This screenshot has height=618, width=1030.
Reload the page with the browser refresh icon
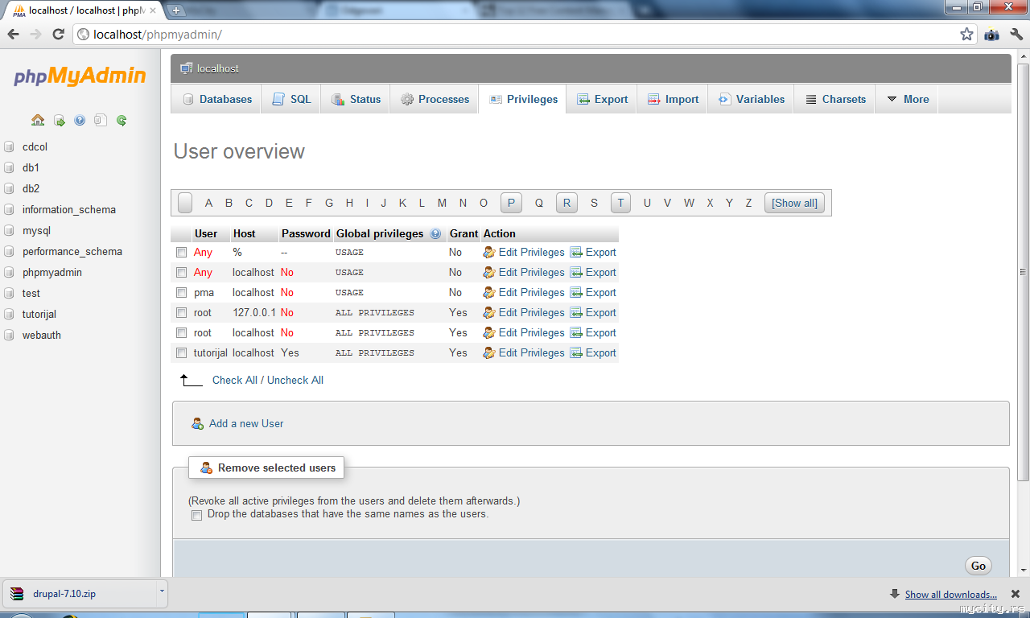(58, 35)
